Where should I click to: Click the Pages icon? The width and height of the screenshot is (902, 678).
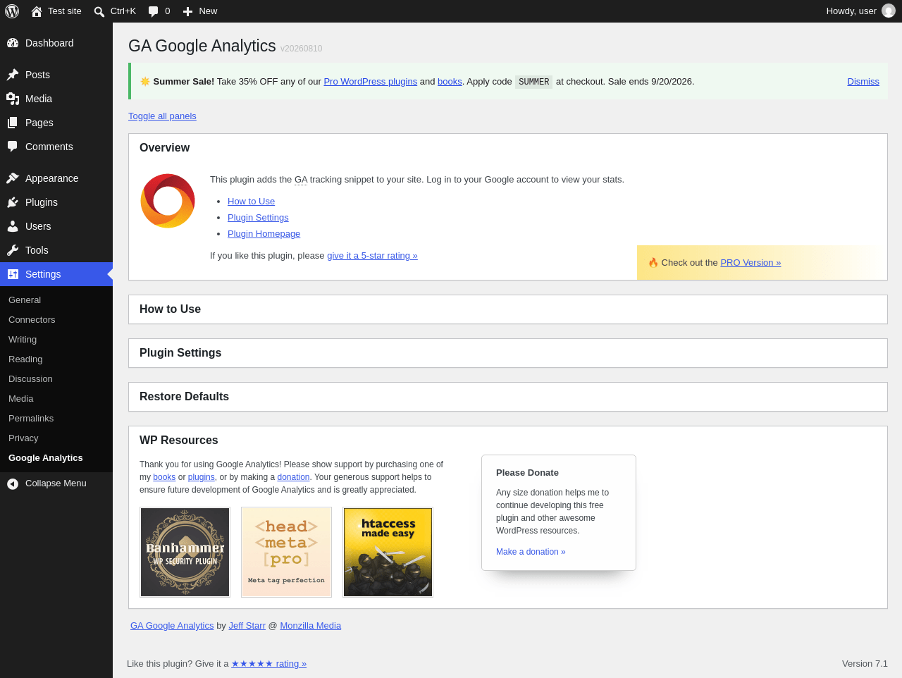click(13, 123)
